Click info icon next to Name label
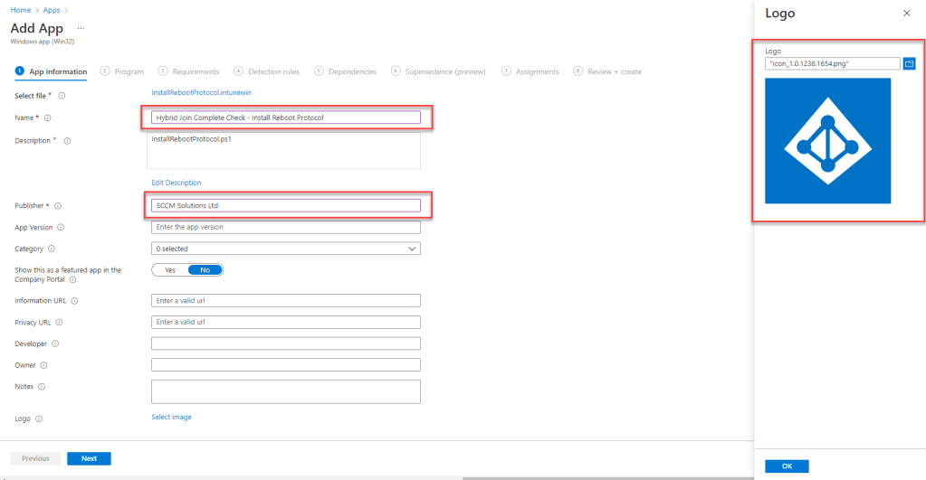 48,118
